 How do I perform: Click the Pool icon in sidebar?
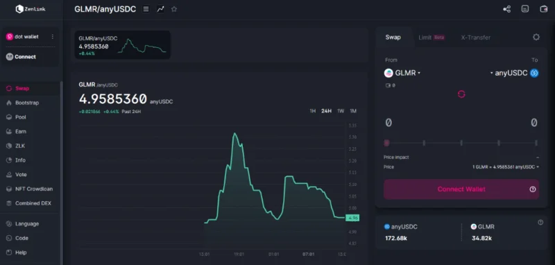click(x=9, y=117)
